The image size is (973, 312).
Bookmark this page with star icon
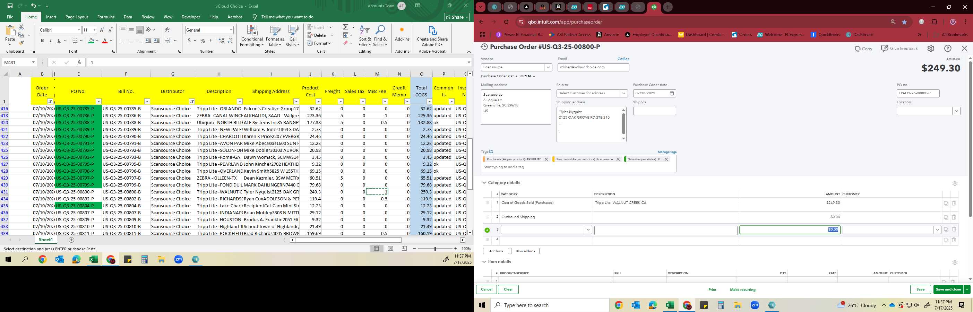905,22
